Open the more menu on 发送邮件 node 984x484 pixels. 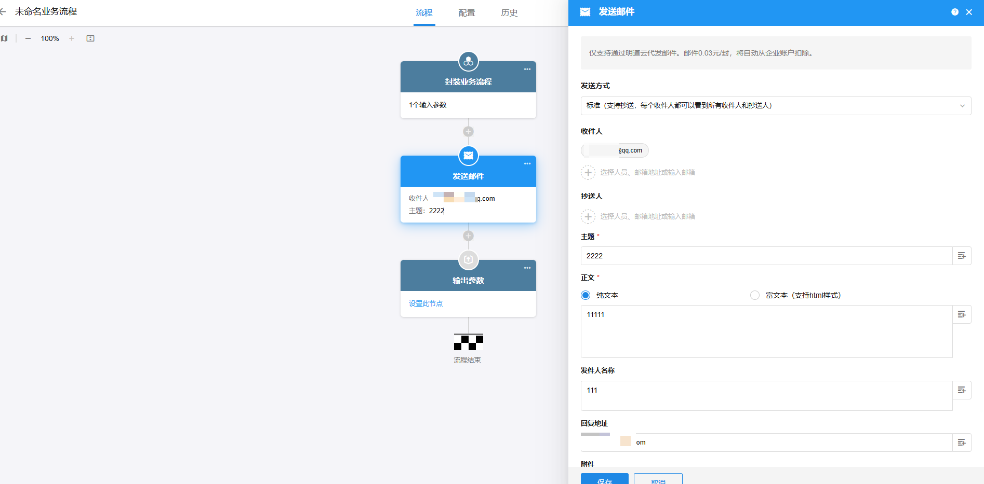click(527, 163)
